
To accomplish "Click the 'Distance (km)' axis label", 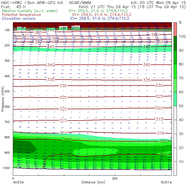I will [x=93, y=182].
